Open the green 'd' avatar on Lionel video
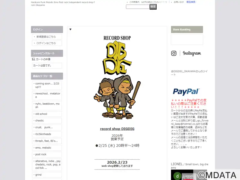Image resolution: width=240 pixels, height=180 pixels. point(177,176)
